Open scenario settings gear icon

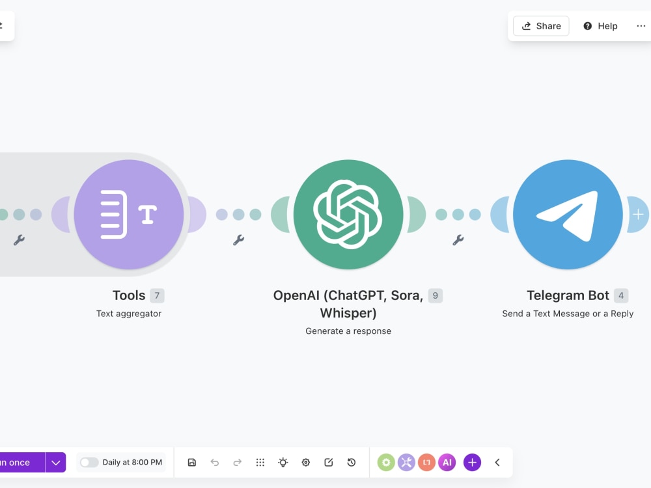click(x=305, y=462)
